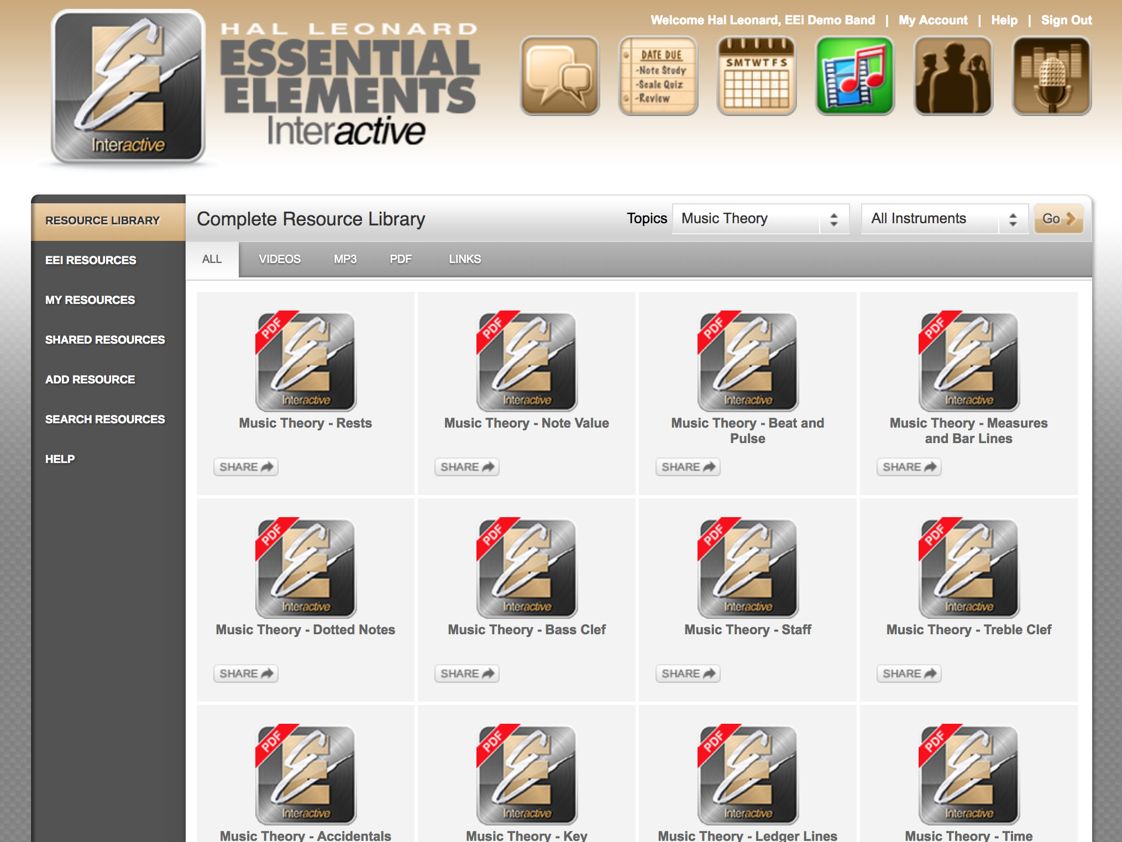Viewport: 1122px width, 842px height.
Task: Open the Music Theory - Ledger Lines title
Action: 748,835
